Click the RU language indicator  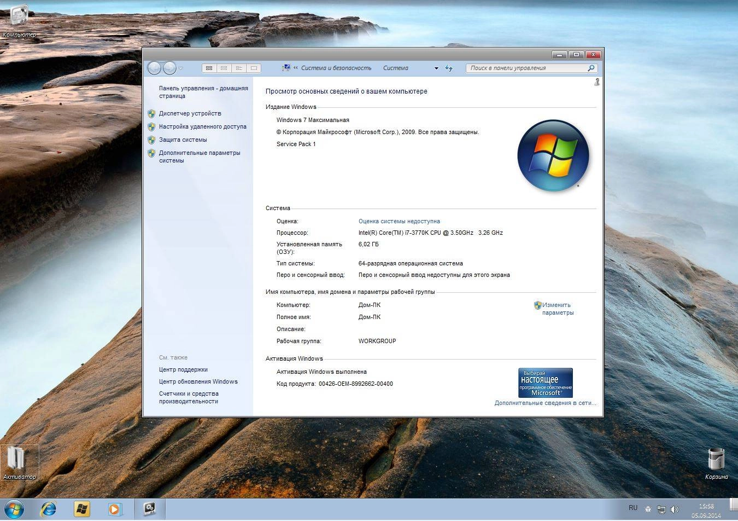(633, 508)
